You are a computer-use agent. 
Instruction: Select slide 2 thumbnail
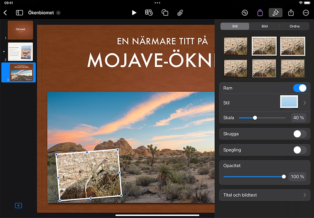(x=20, y=52)
